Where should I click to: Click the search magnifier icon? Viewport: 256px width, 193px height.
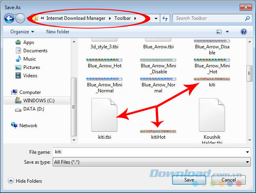[x=247, y=18]
